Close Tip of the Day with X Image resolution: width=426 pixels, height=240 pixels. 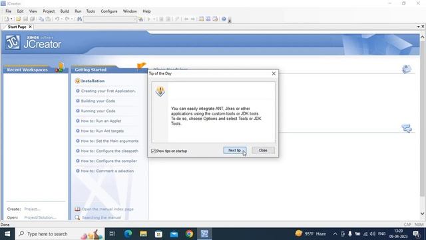click(x=274, y=73)
